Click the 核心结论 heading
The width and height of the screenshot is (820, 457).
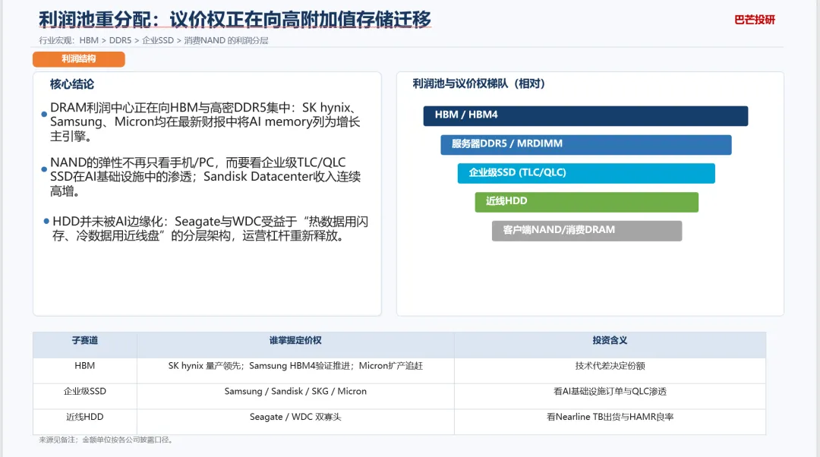pyautogui.click(x=71, y=84)
